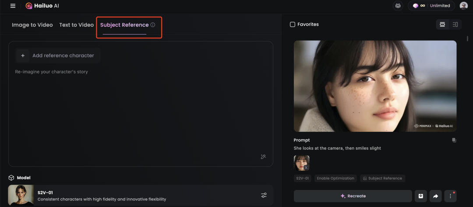Click the Unlimited credits badge
473x207 pixels.
[431, 6]
